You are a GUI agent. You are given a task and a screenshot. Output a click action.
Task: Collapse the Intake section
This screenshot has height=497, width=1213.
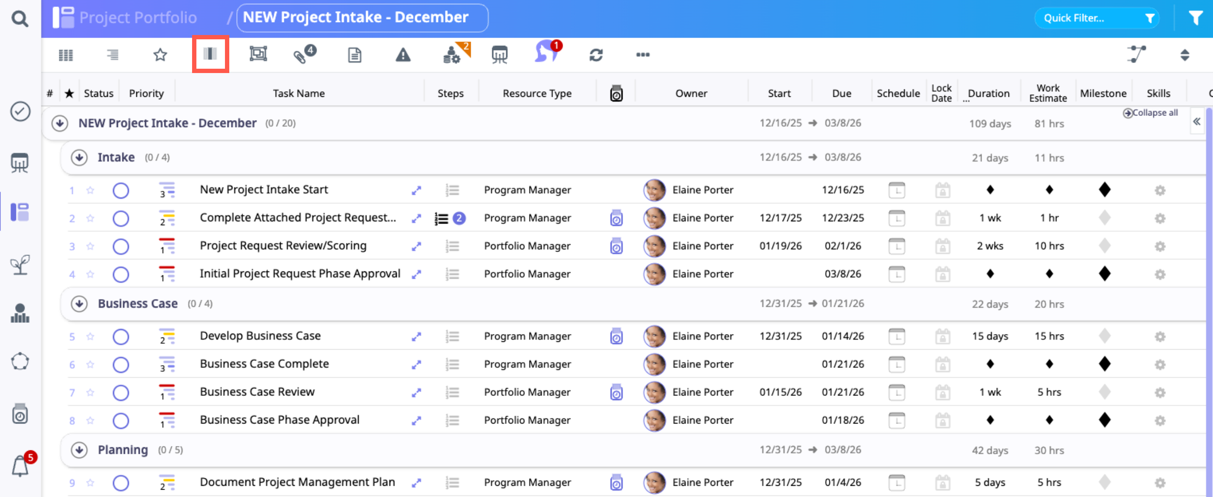[79, 157]
